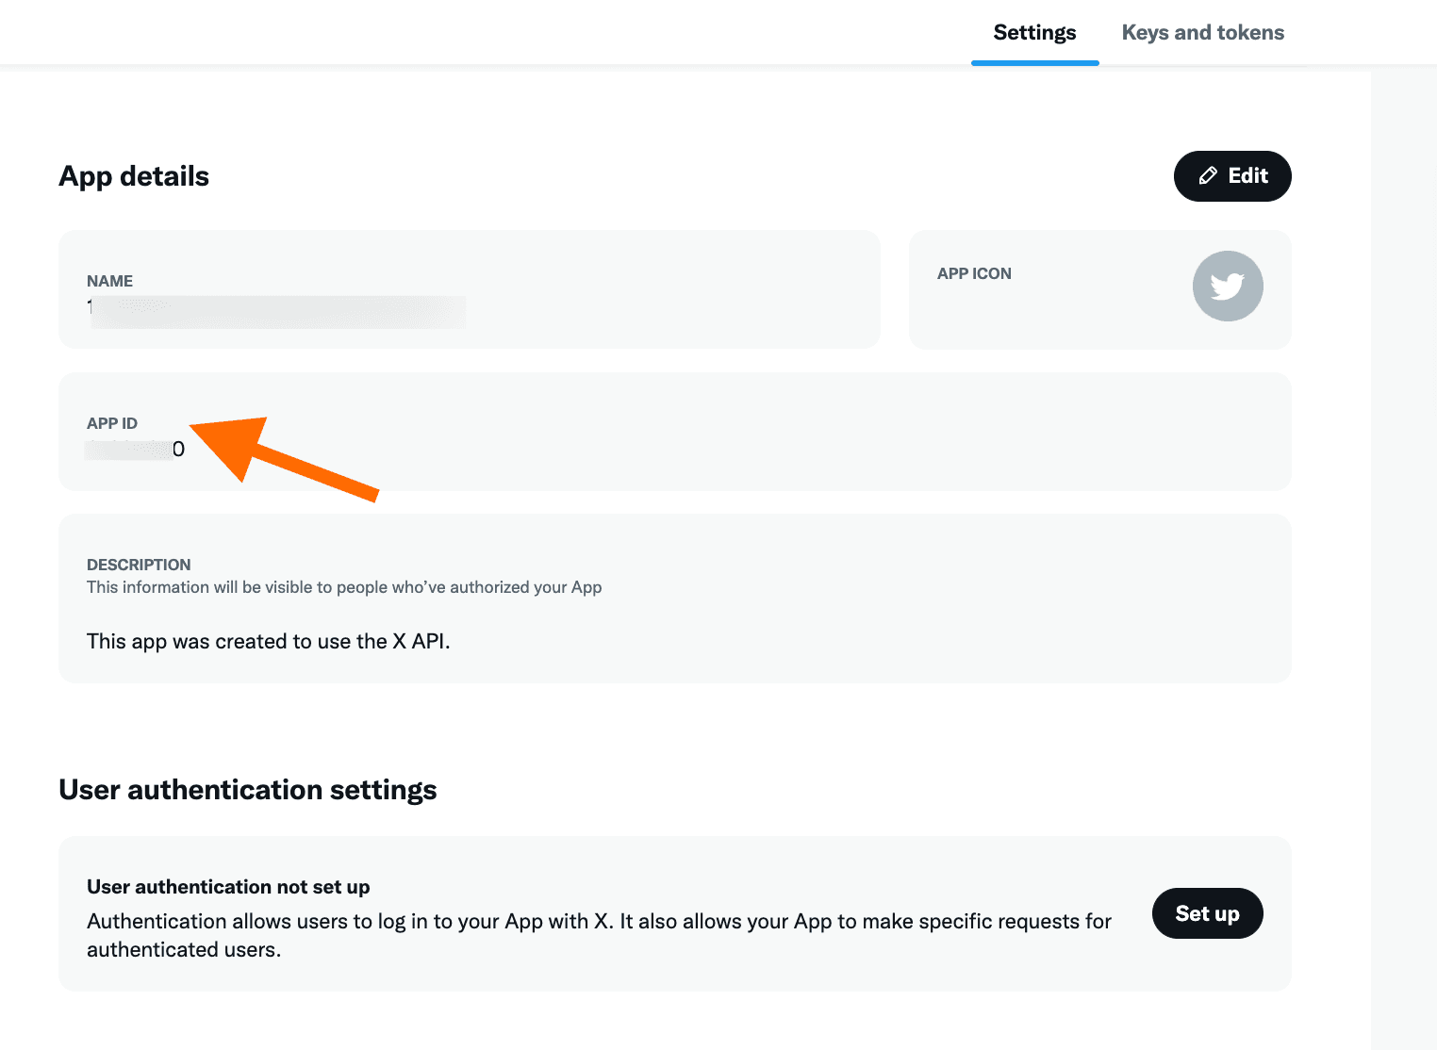The image size is (1437, 1050).
Task: Click the APP ICON card area
Action: pos(1099,289)
